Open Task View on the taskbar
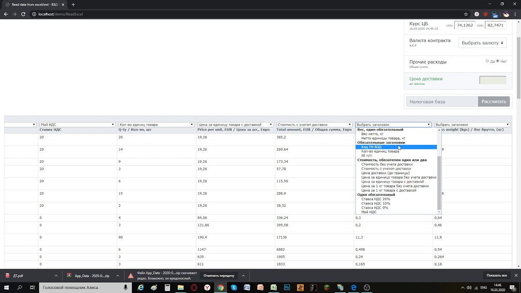This screenshot has width=521, height=293. (33, 287)
